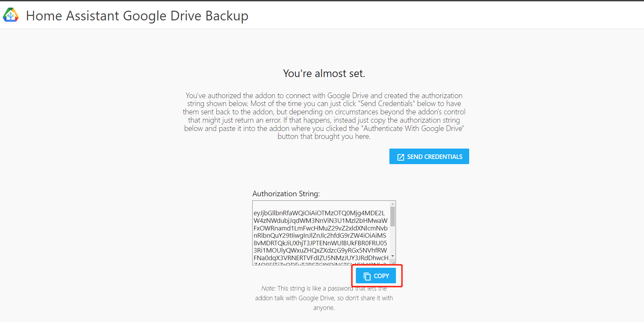Click the line starting '3Ri1MOUlyQWxu' in the string
644x322 pixels.
[320, 250]
